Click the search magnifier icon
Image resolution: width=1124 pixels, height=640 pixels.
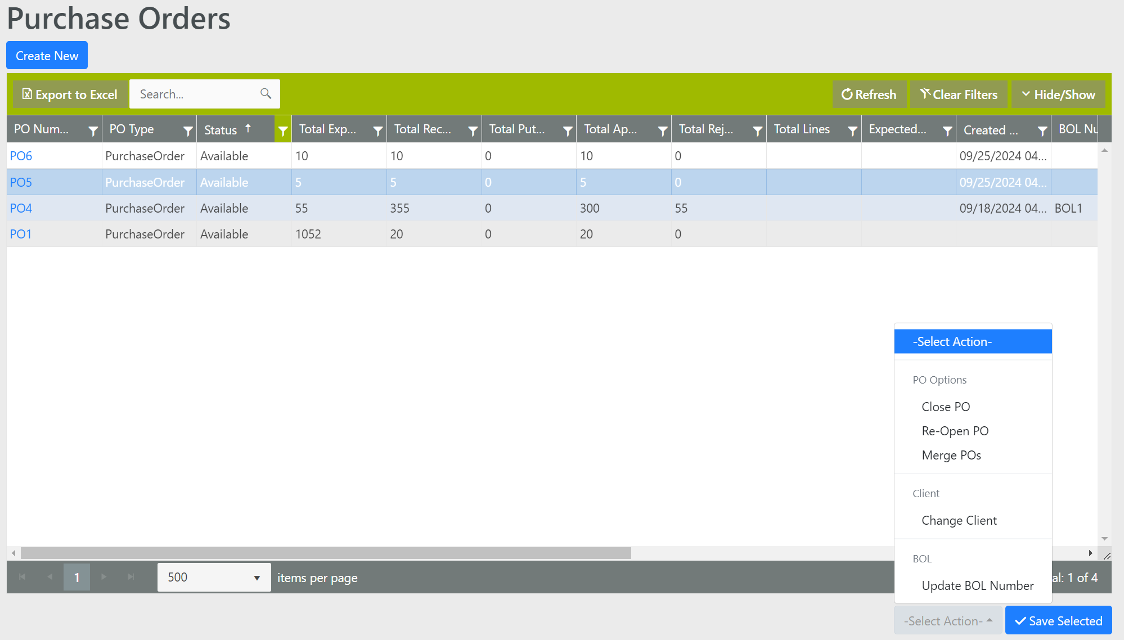point(266,94)
